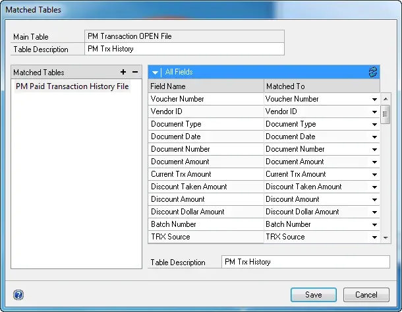Expand the All Fields filter arrow
This screenshot has width=402, height=312.
click(x=154, y=72)
